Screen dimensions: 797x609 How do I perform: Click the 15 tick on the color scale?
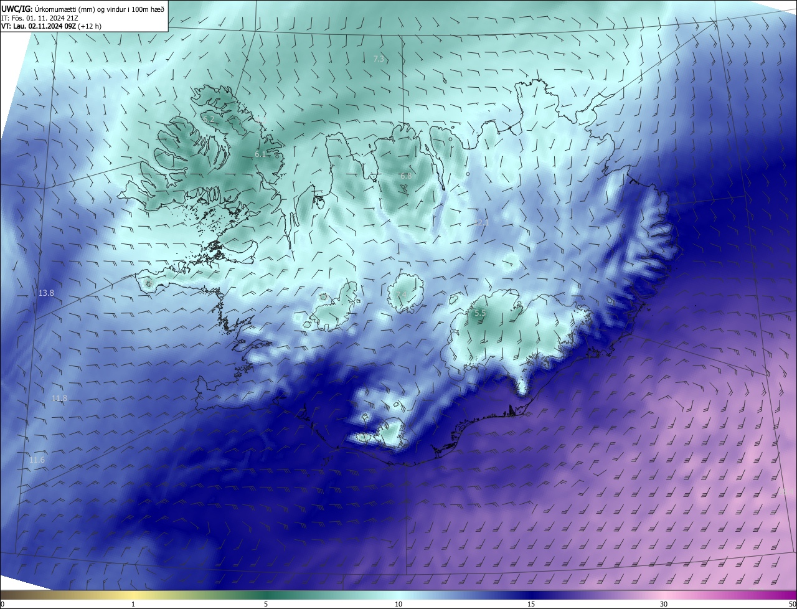(531, 604)
